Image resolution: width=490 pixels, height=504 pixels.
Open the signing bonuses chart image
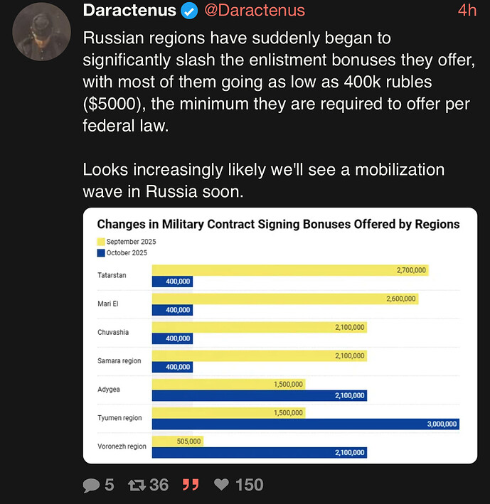coord(279,335)
